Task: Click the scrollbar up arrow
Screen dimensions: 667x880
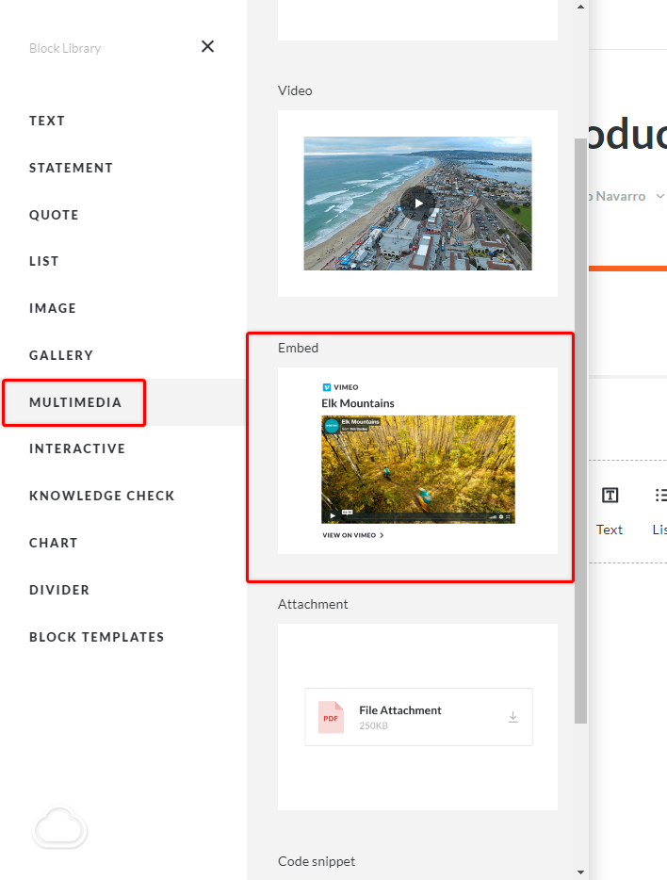Action: pos(580,7)
